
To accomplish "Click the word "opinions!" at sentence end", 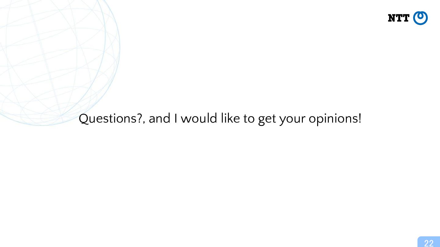I will pyautogui.click(x=335, y=119).
